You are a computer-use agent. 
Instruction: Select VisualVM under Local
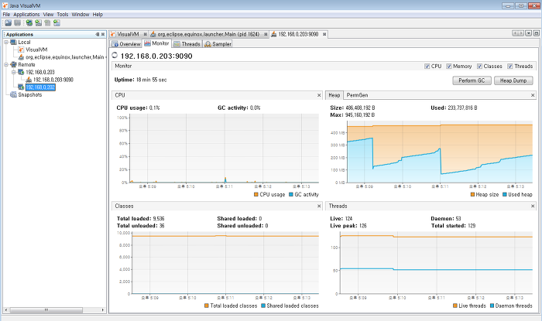[36, 50]
